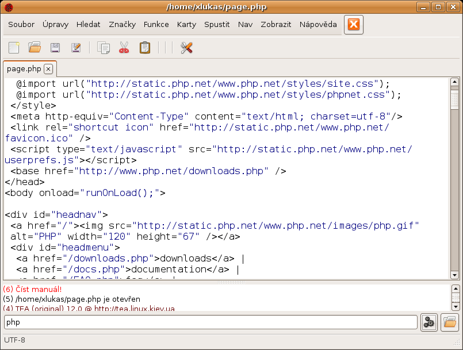Place cursor on the "</head>" line
This screenshot has height=350, width=463.
(x=25, y=182)
